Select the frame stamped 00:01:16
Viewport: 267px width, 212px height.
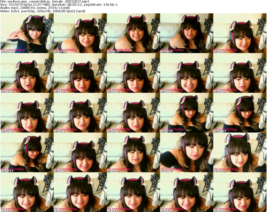coord(27,73)
